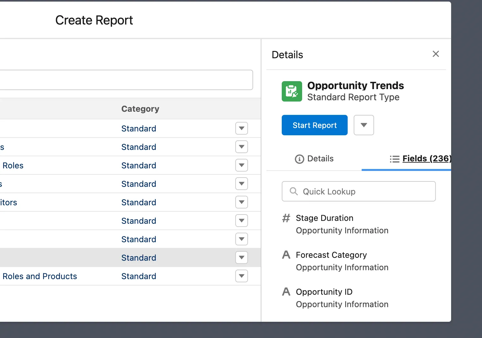Click Standard in the highlighted row
482x338 pixels.
point(139,258)
